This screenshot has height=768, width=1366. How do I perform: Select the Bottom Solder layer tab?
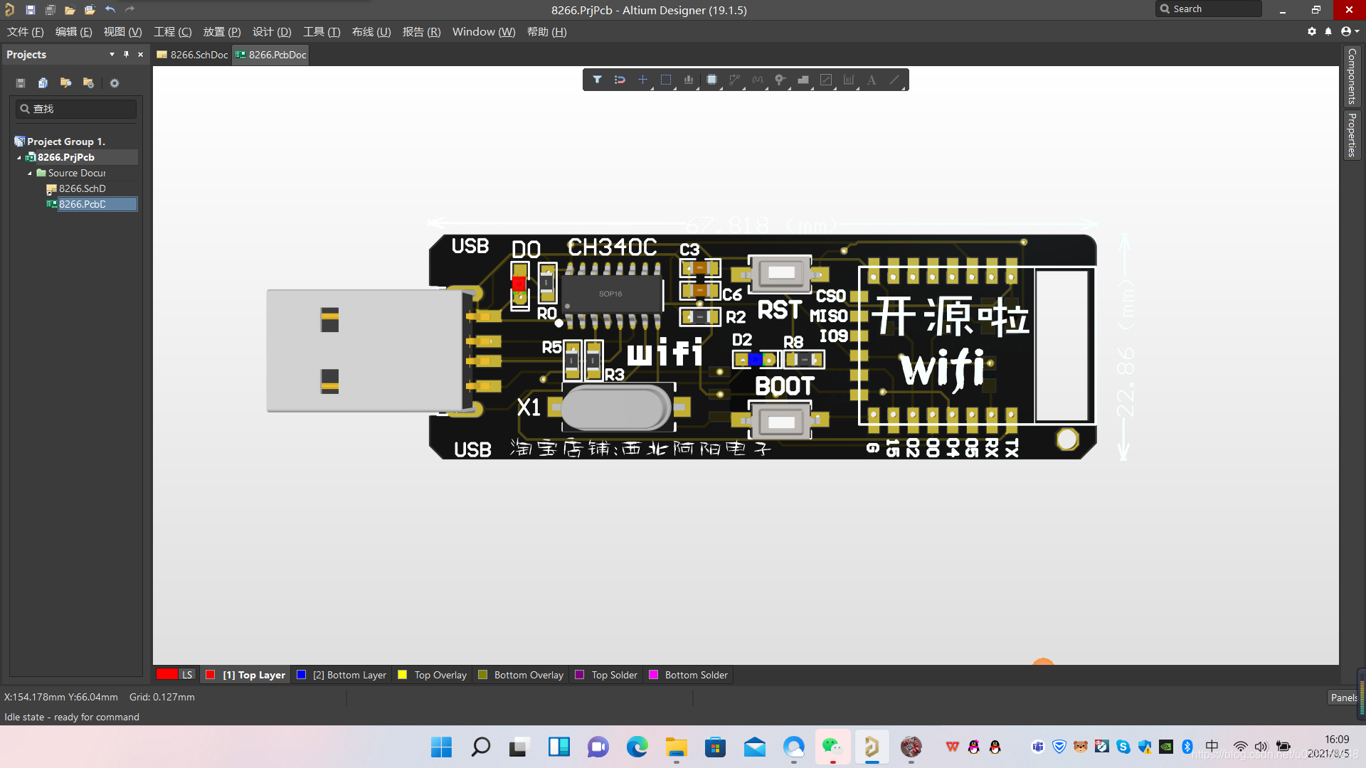point(689,675)
